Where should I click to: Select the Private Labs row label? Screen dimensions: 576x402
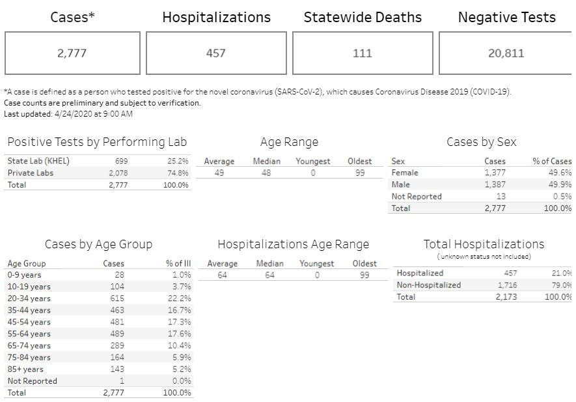pyautogui.click(x=31, y=173)
